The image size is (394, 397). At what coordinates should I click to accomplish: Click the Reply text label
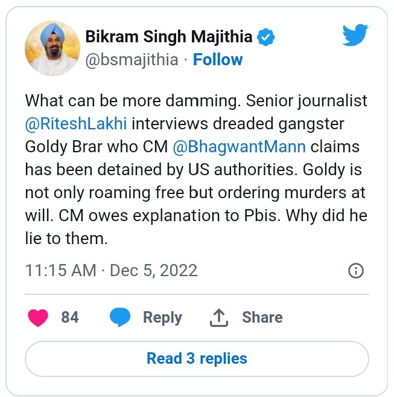pyautogui.click(x=162, y=317)
